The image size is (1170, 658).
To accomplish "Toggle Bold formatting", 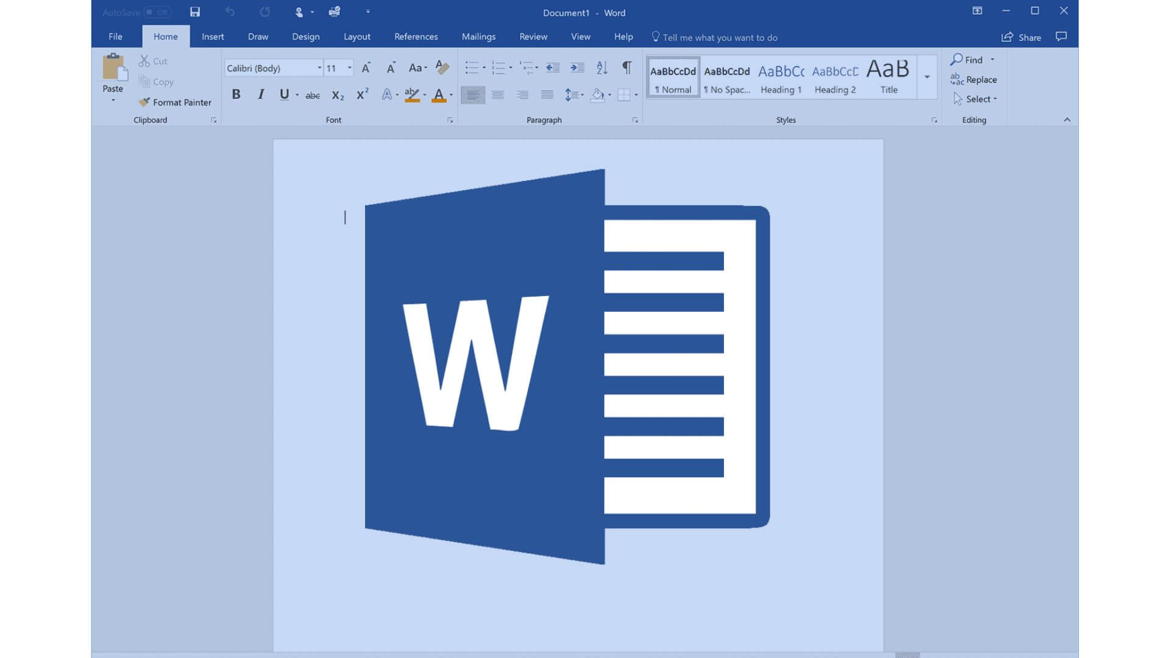I will (x=236, y=94).
